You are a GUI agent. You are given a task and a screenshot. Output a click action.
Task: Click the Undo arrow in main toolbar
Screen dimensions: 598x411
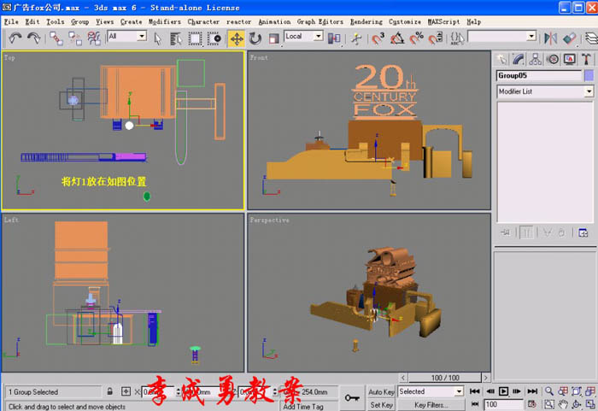tap(15, 38)
